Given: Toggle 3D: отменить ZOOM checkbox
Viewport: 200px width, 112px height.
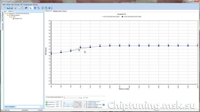Looking at the screenshot, I should pyautogui.click(x=85, y=103).
